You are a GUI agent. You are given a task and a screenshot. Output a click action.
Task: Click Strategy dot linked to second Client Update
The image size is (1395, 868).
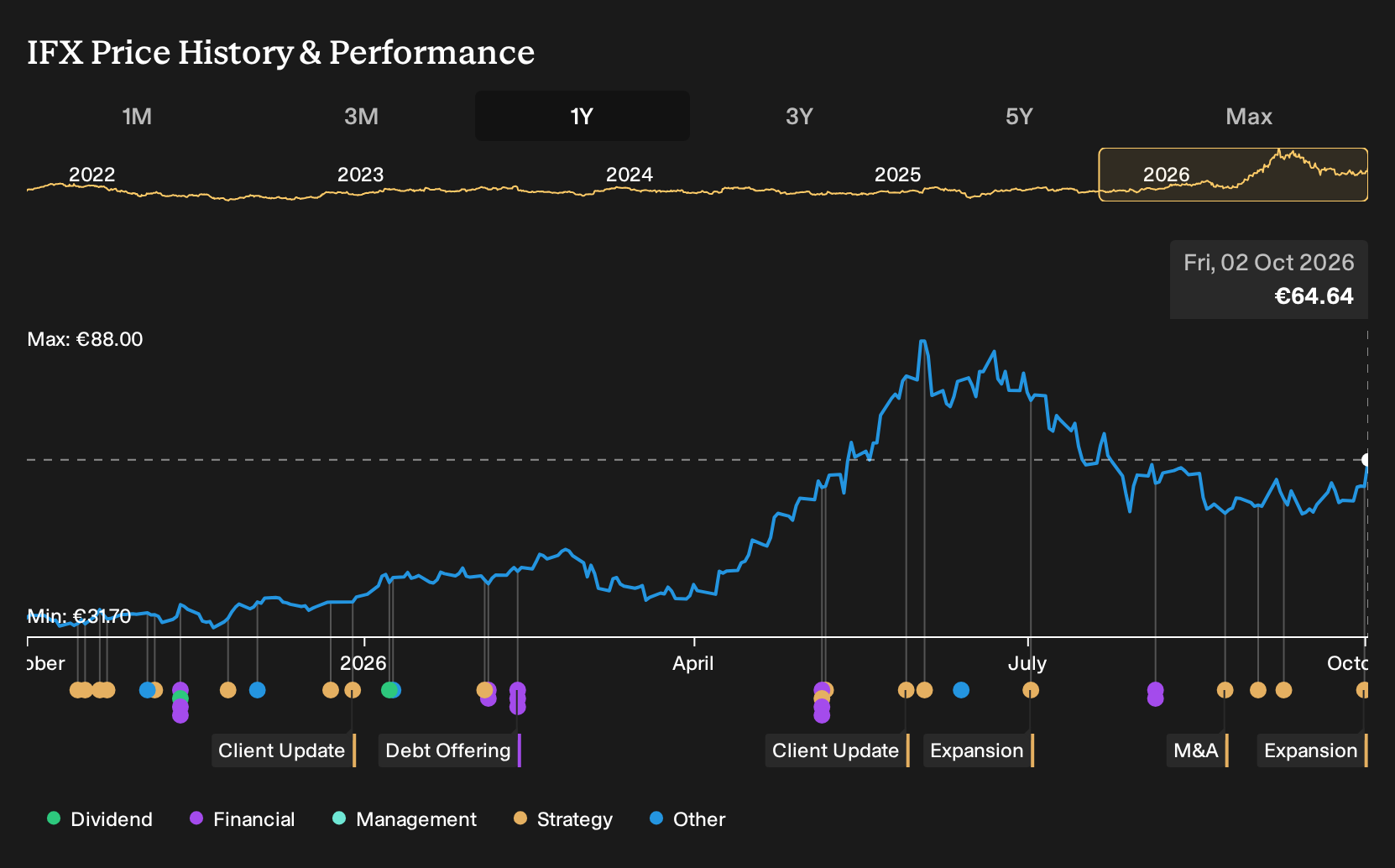tap(906, 690)
